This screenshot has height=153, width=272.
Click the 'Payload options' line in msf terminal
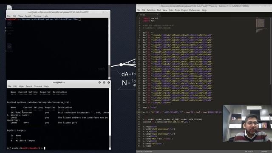pos(39,102)
